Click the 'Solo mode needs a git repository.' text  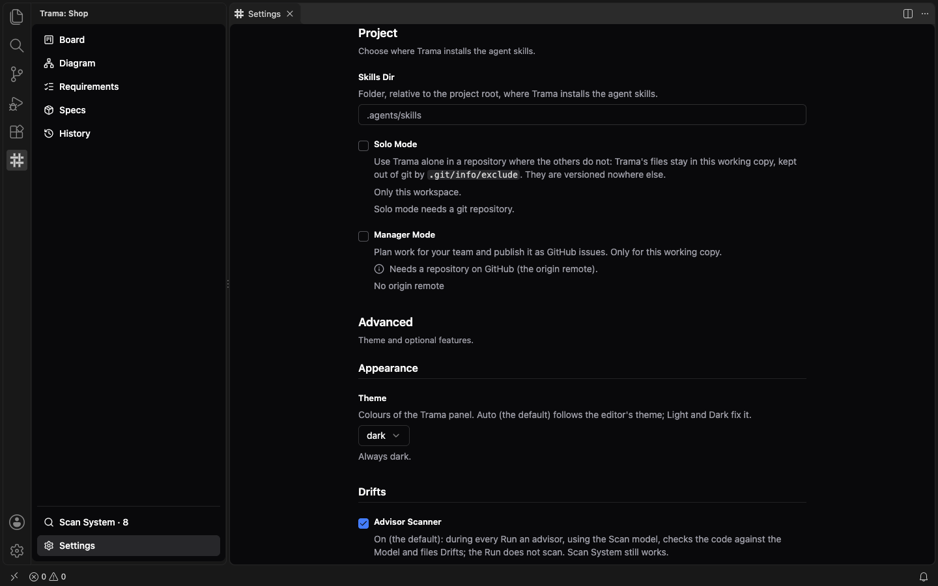click(444, 209)
